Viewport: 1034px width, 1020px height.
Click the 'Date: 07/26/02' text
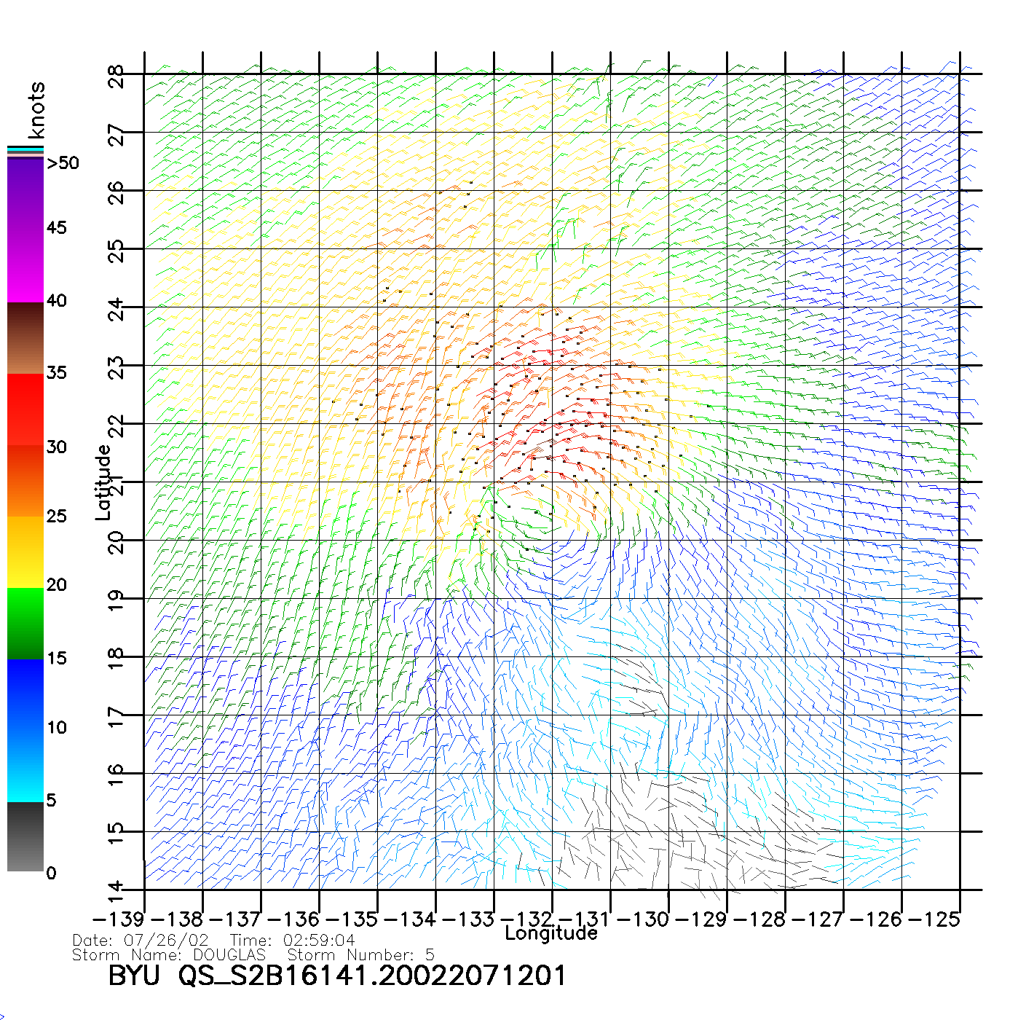pos(141,941)
